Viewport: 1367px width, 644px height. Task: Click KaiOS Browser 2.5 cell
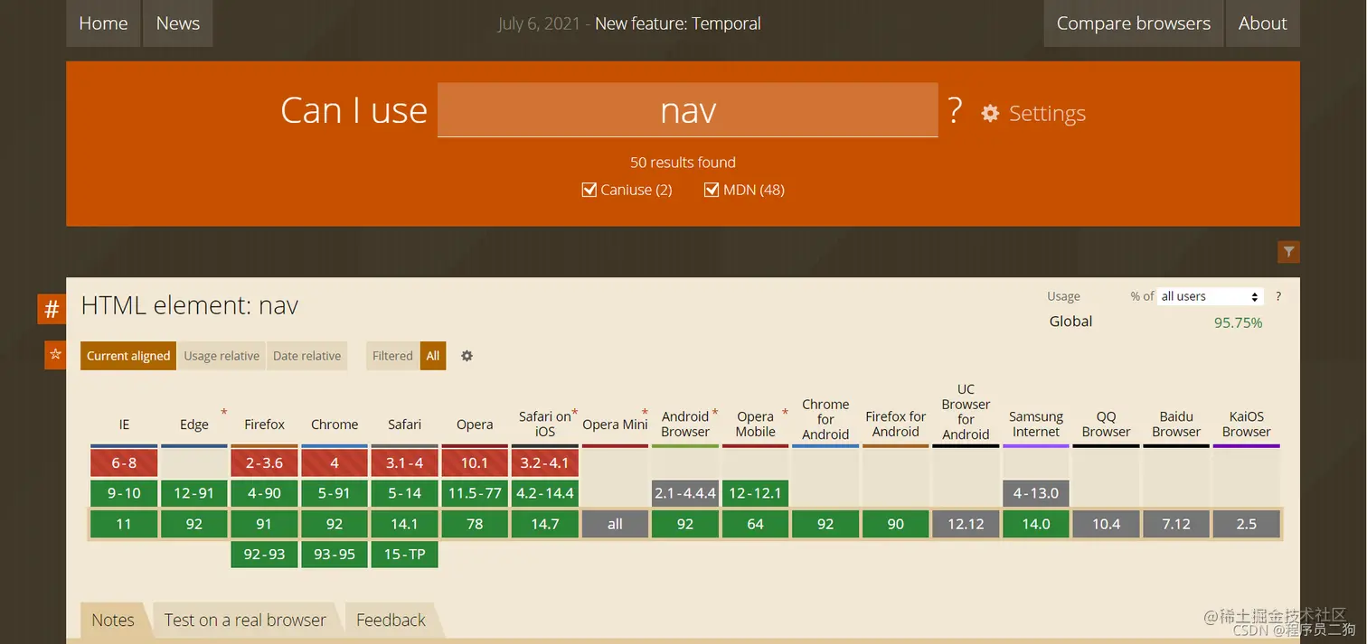click(1247, 524)
